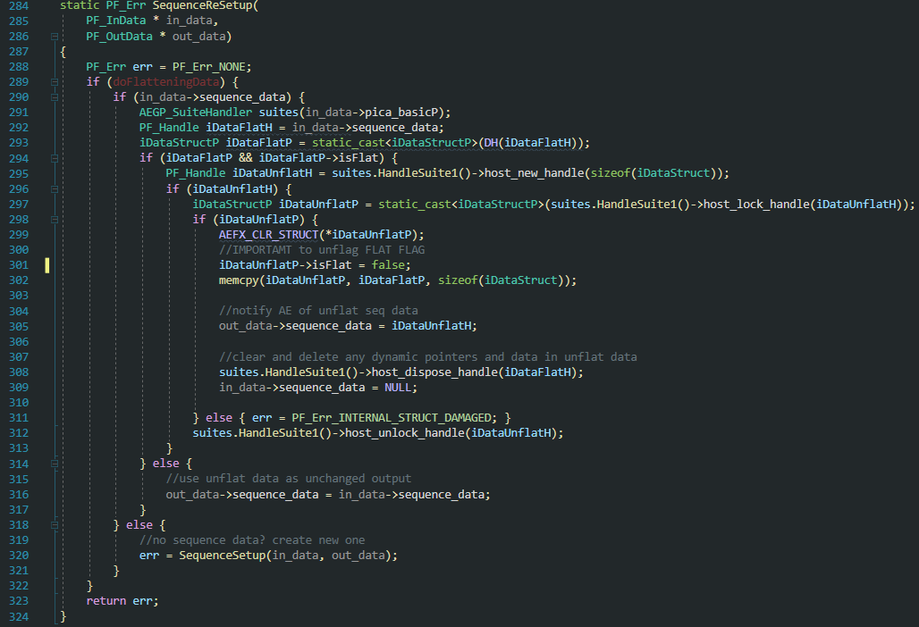Click the IMPORTAMT comment on line 300
The width and height of the screenshot is (919, 627).
tap(266, 249)
